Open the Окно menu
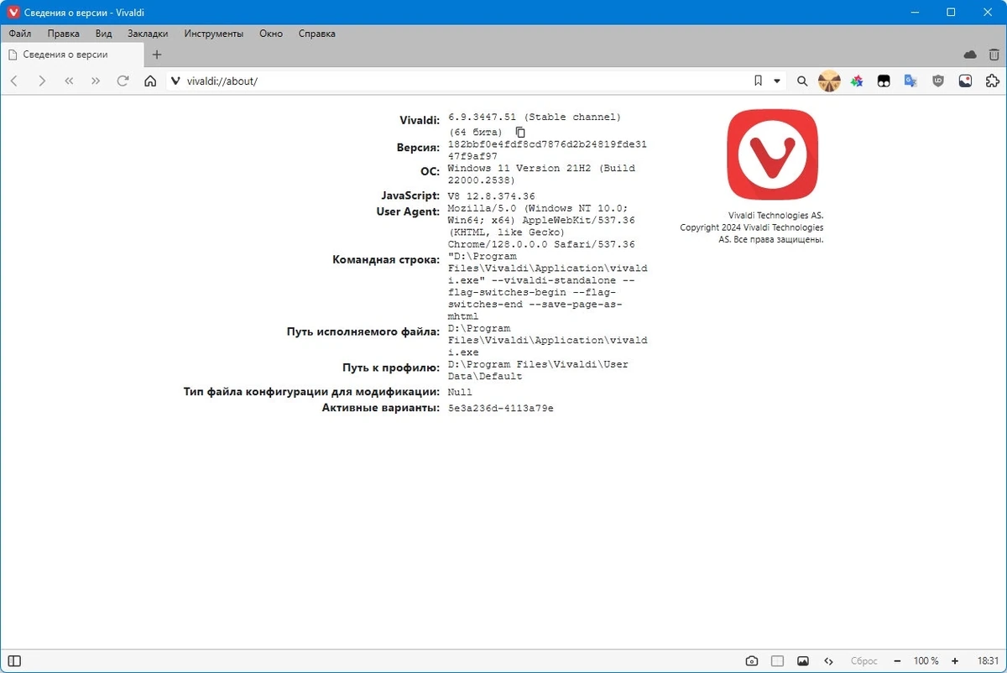This screenshot has height=673, width=1007. click(271, 34)
